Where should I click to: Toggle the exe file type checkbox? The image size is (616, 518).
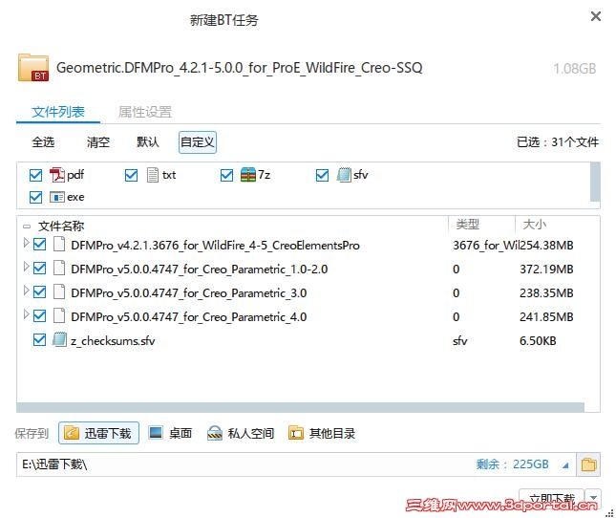pyautogui.click(x=35, y=197)
